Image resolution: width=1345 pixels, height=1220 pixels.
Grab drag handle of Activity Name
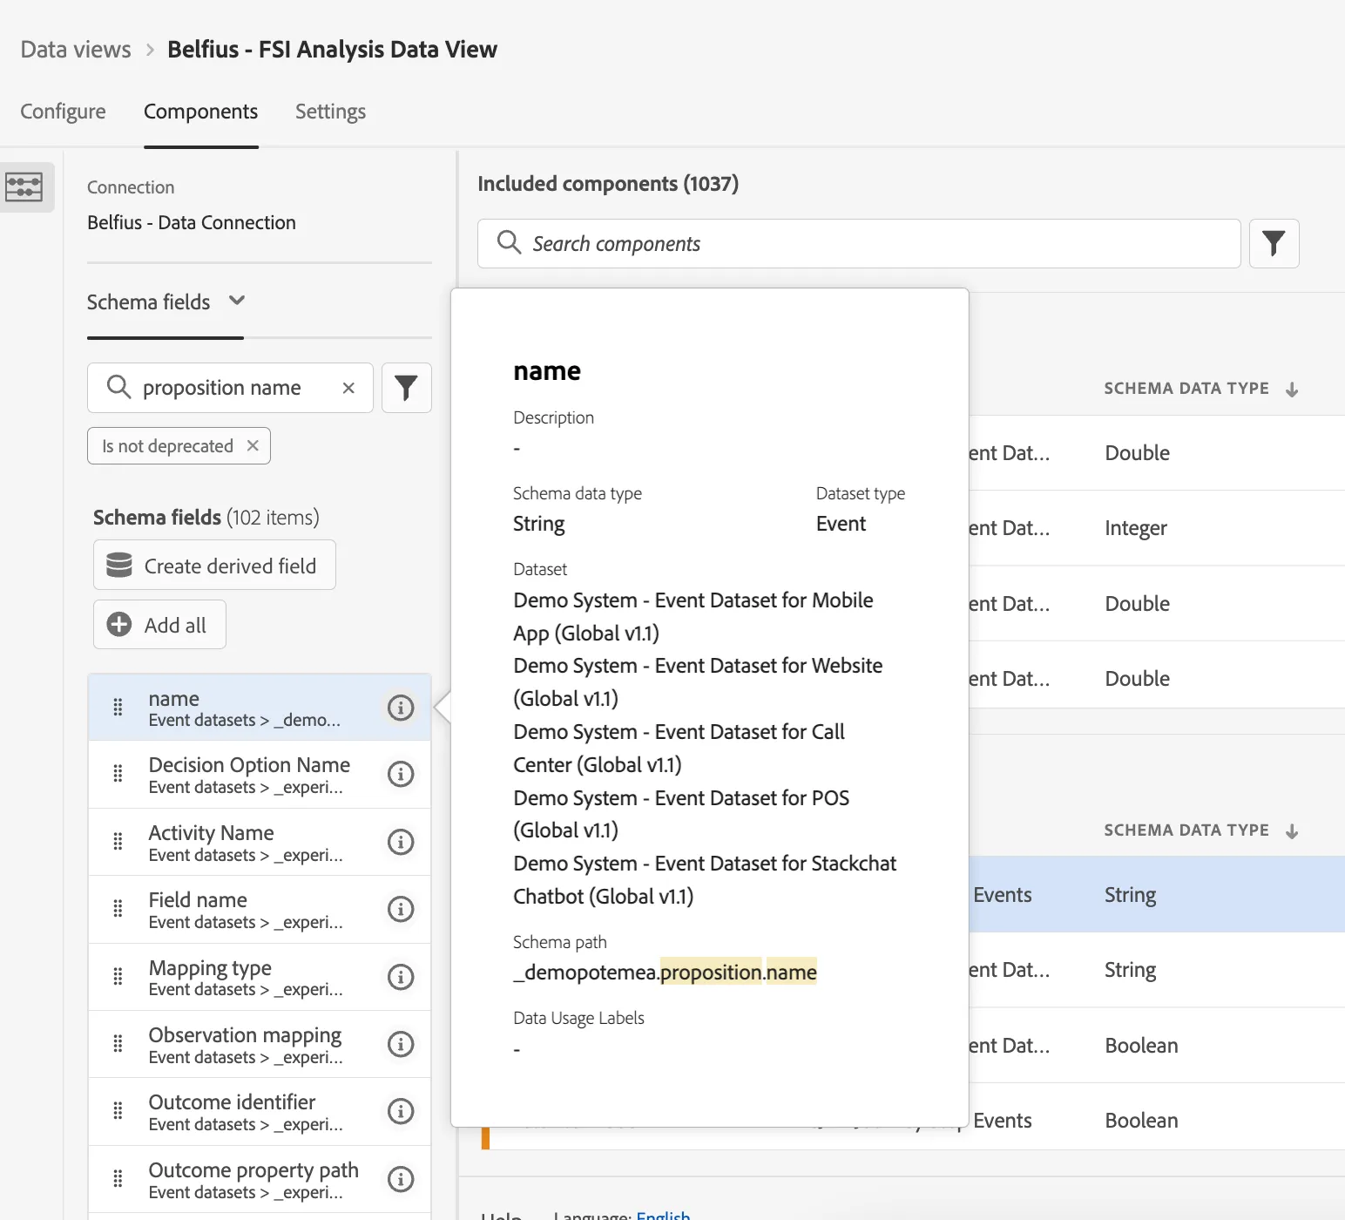[118, 842]
